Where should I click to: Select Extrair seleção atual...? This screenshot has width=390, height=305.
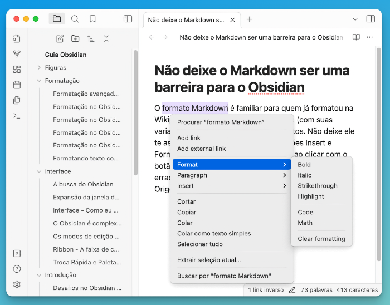tap(232, 260)
